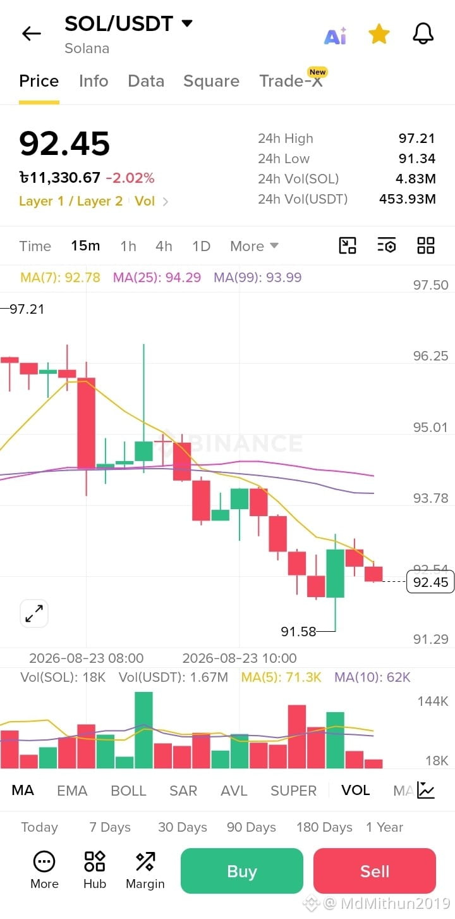Select the 15m interval

click(x=85, y=246)
